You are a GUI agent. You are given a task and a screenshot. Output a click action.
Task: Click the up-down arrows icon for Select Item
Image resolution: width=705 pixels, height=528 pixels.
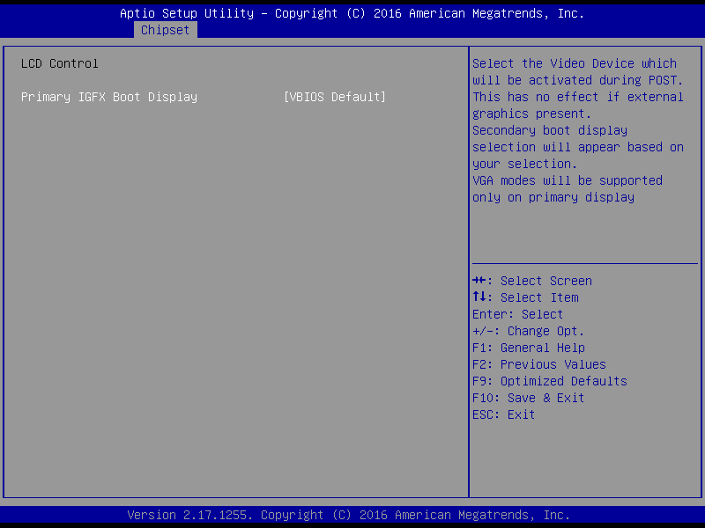(480, 297)
